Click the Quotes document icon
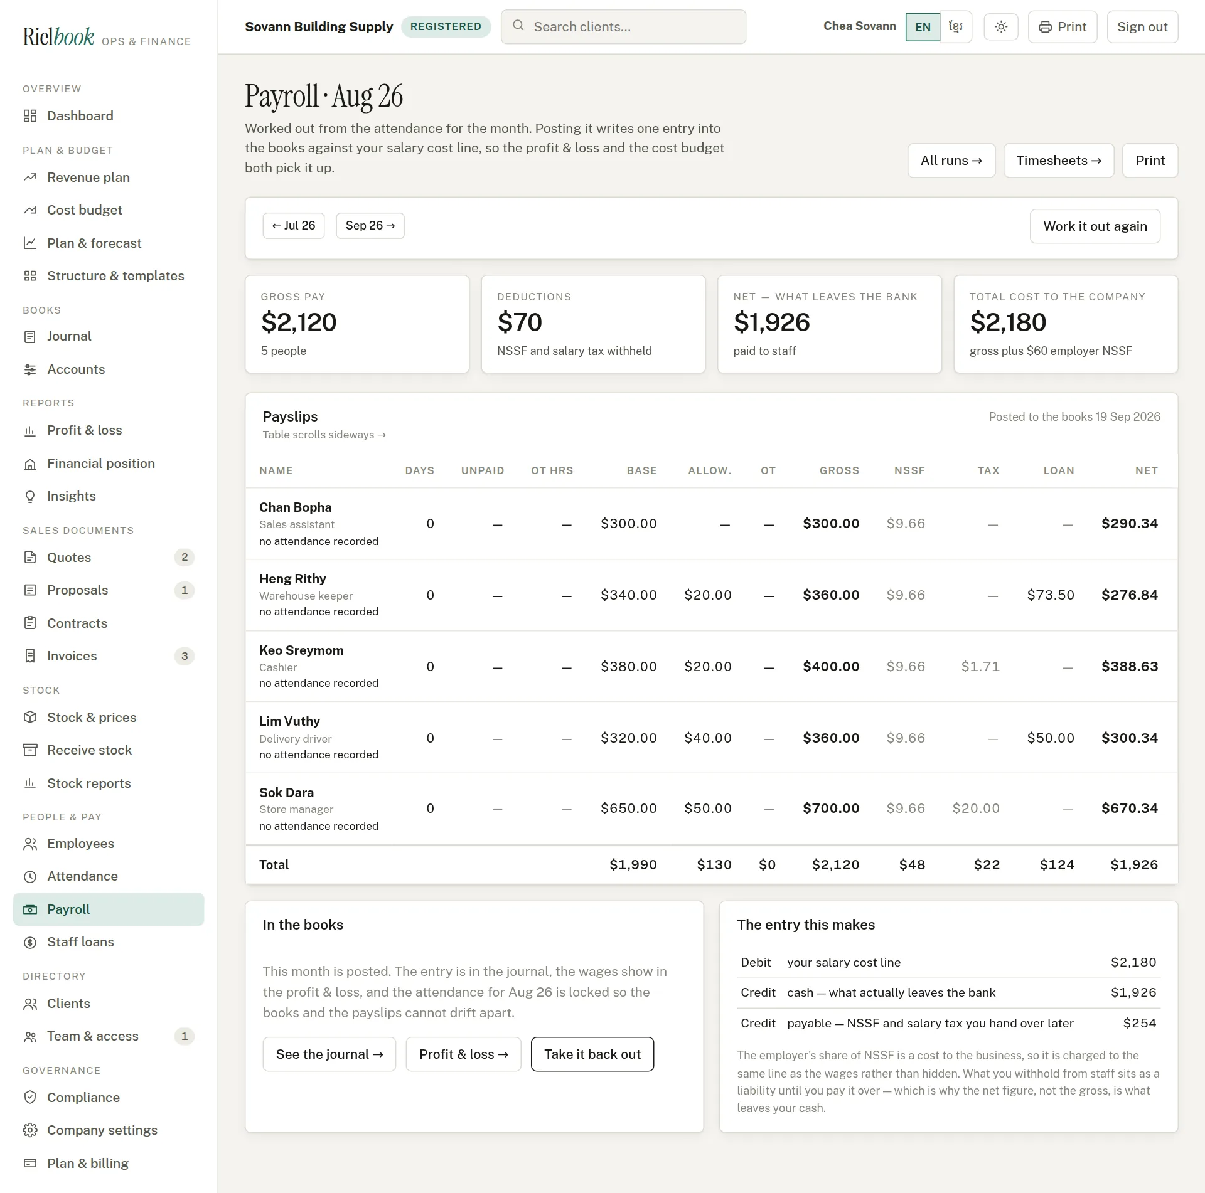This screenshot has width=1205, height=1193. coord(30,558)
